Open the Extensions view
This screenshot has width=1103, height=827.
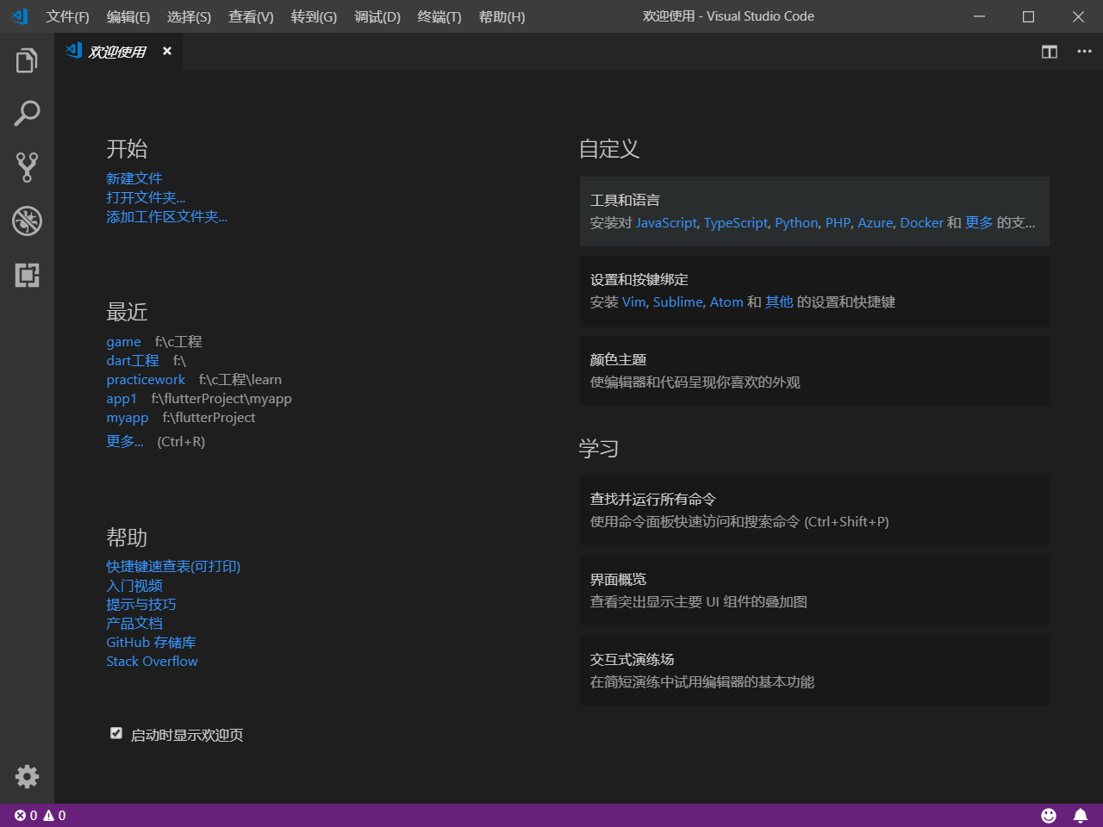click(x=27, y=275)
